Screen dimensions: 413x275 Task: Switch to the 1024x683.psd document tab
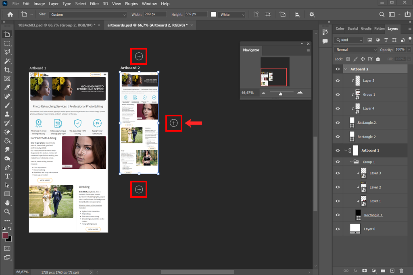(56, 25)
